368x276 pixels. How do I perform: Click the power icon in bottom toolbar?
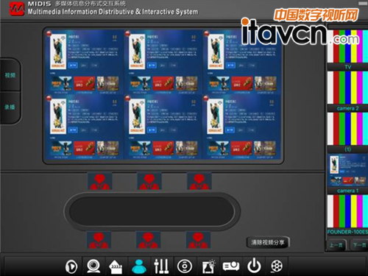click(x=254, y=266)
